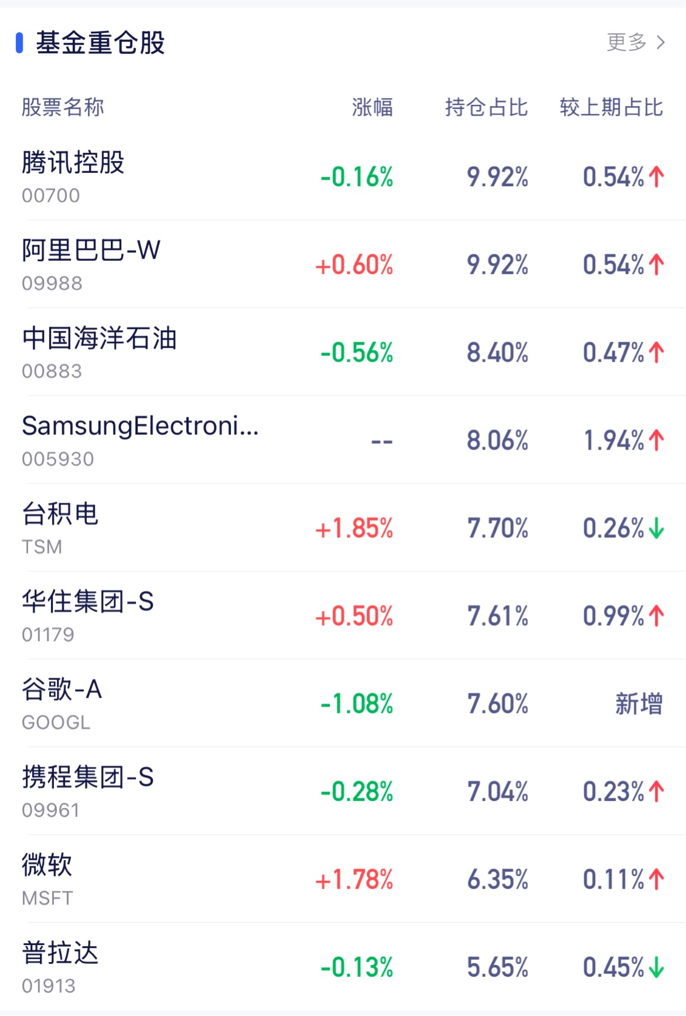The image size is (686, 1016).
Task: Click the red up arrow in 腾讯控股 row
Action: tap(656, 177)
